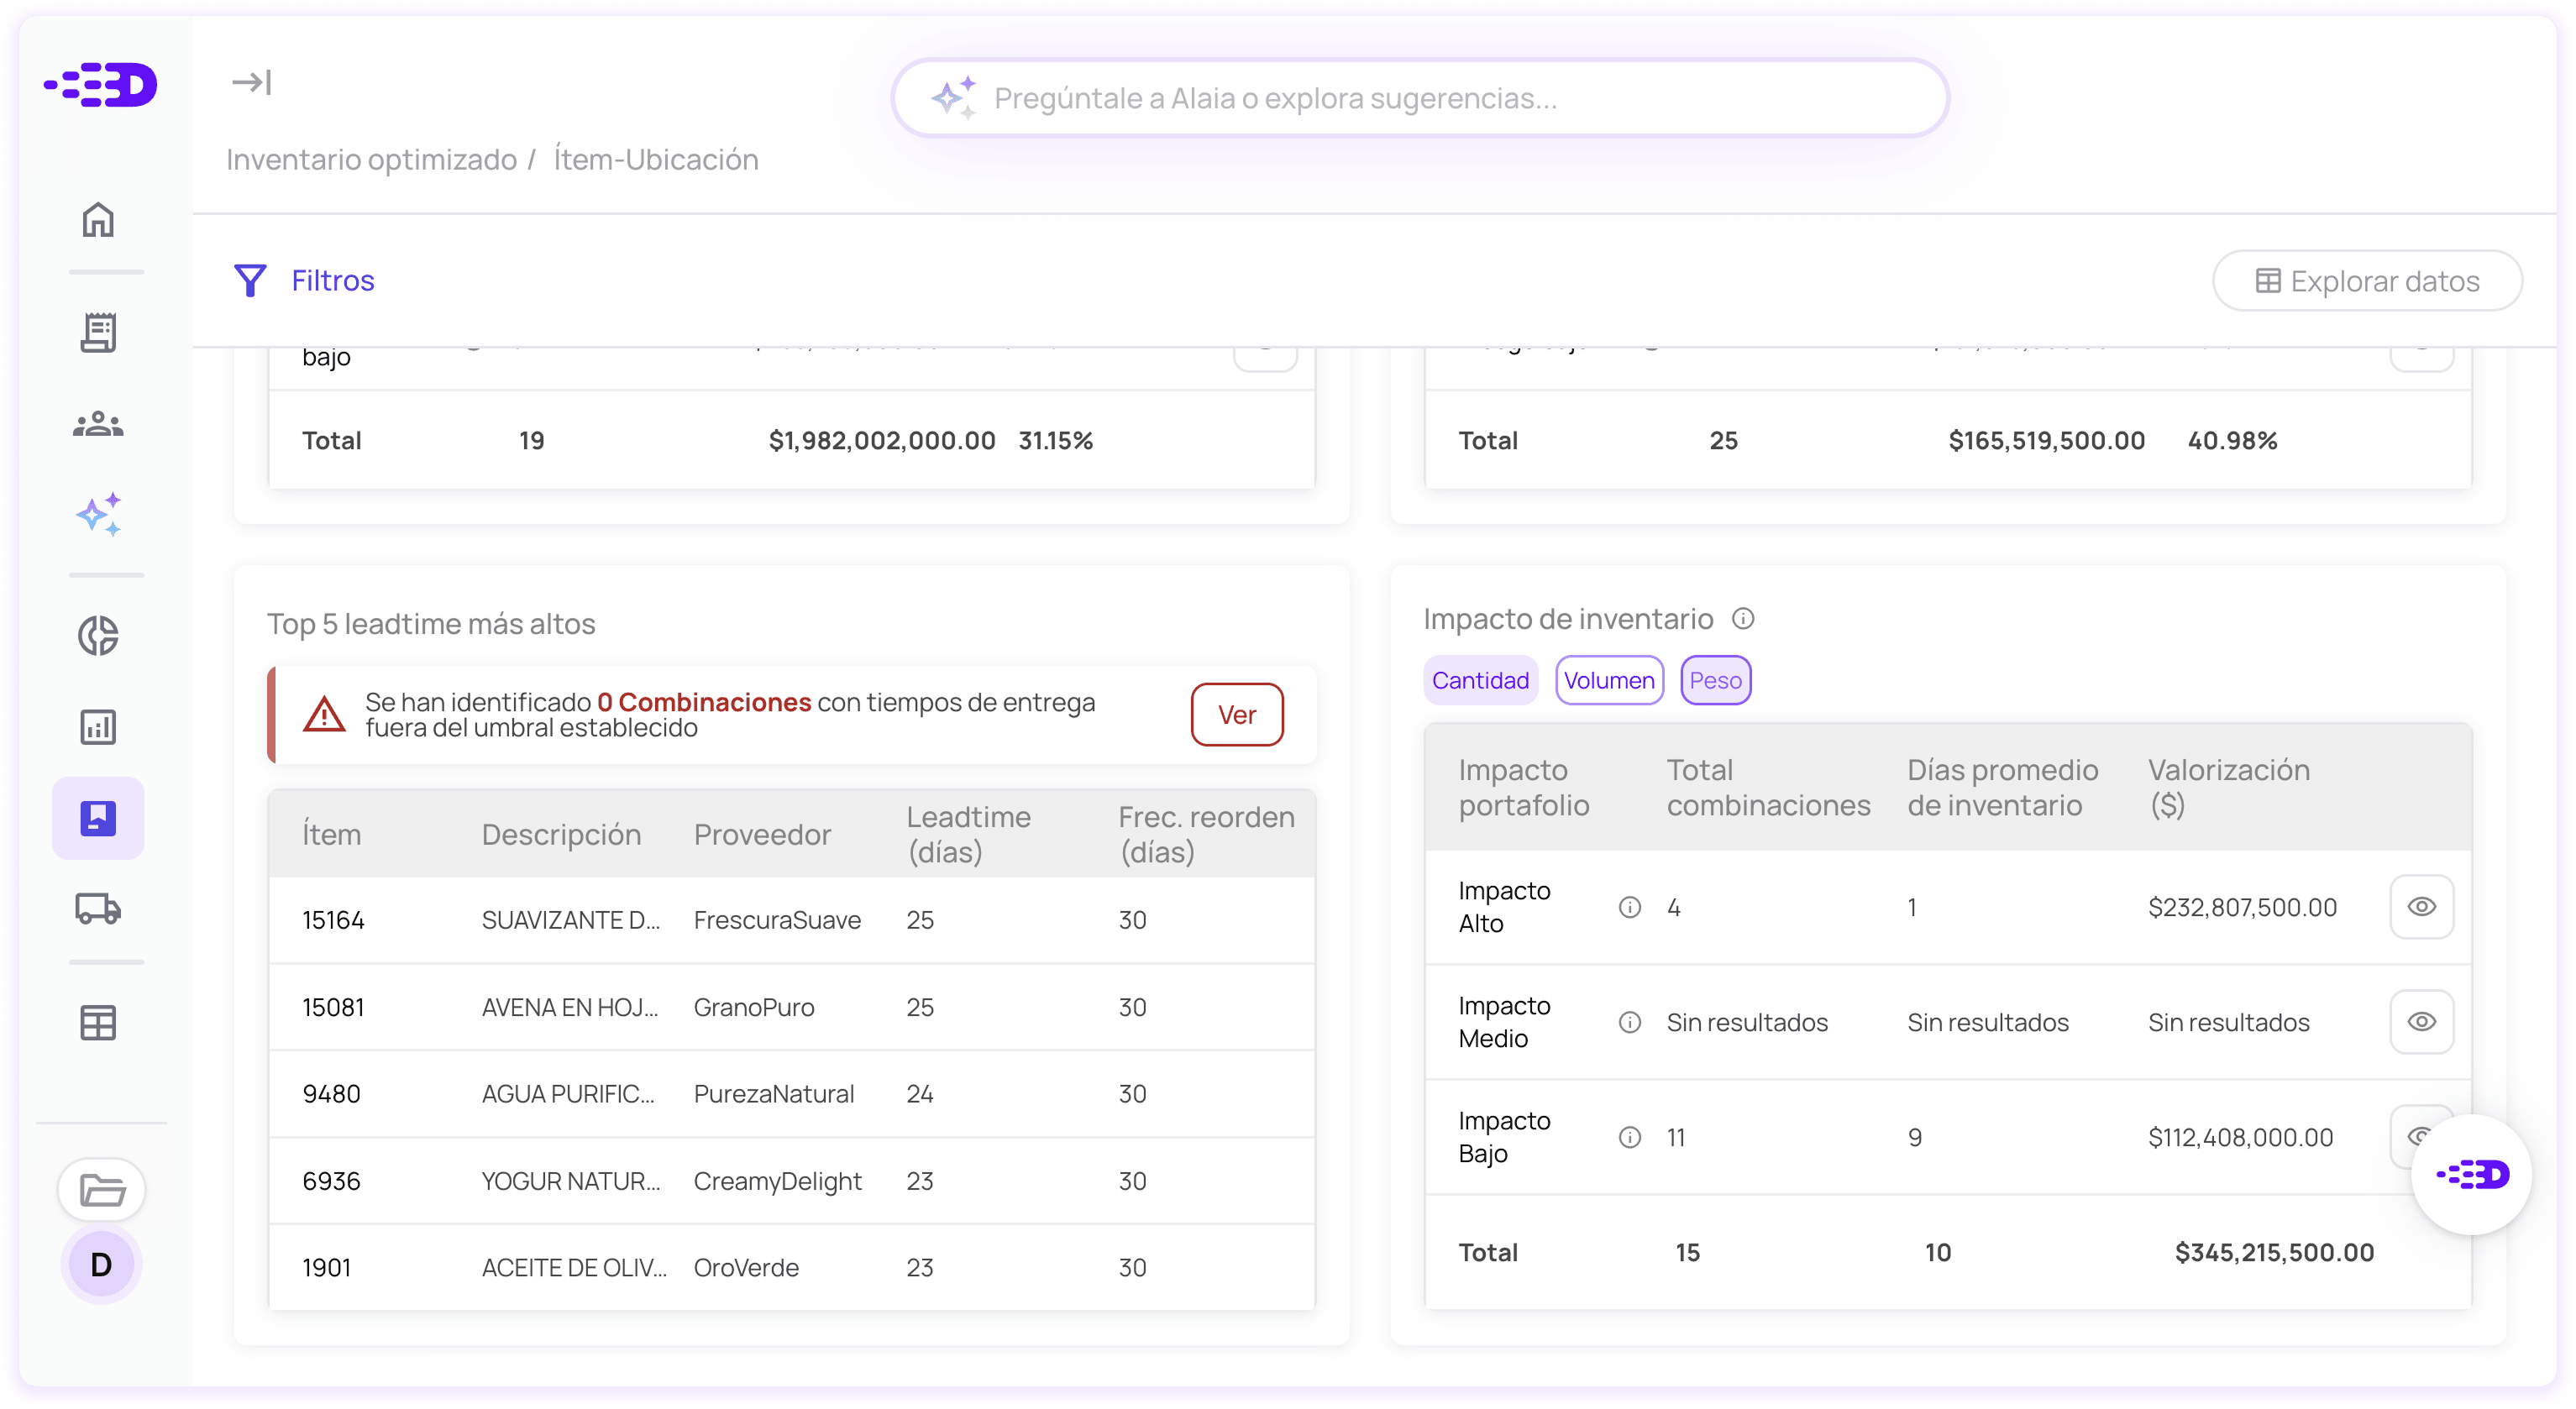2576x1409 pixels.
Task: Click the info icon for Impacto Alto
Action: pos(1630,907)
